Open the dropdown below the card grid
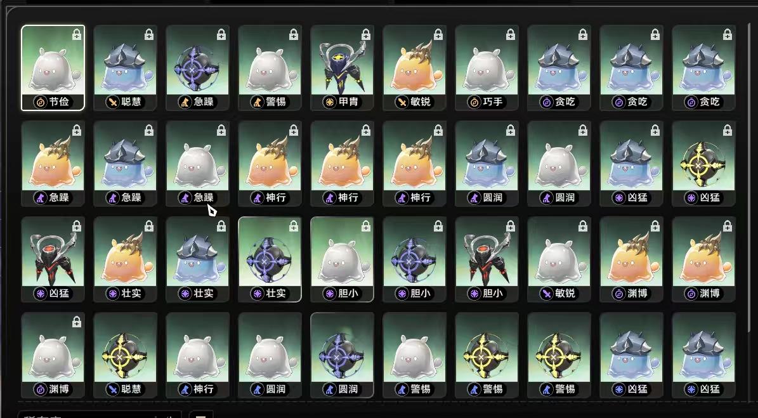 (x=100, y=415)
